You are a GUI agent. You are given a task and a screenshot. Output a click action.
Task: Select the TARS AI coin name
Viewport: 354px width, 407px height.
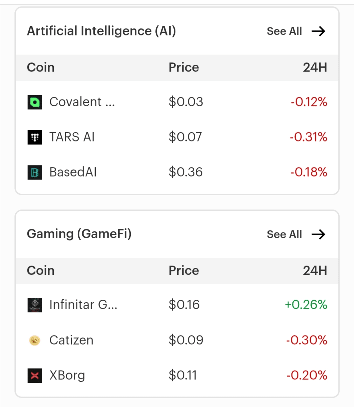tap(72, 137)
